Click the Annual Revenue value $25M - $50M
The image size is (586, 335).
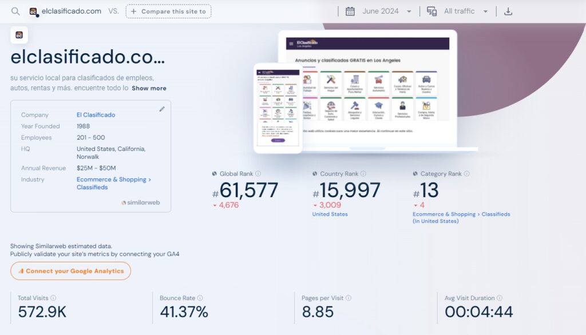point(96,168)
